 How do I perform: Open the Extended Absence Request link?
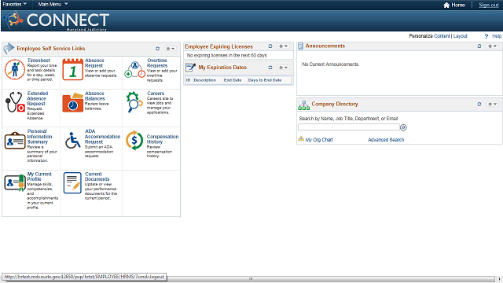38,98
